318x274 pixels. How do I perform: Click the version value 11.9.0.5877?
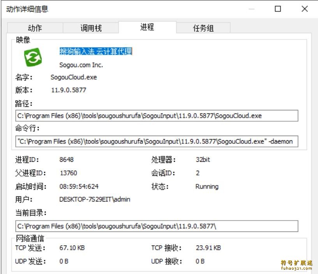point(69,90)
